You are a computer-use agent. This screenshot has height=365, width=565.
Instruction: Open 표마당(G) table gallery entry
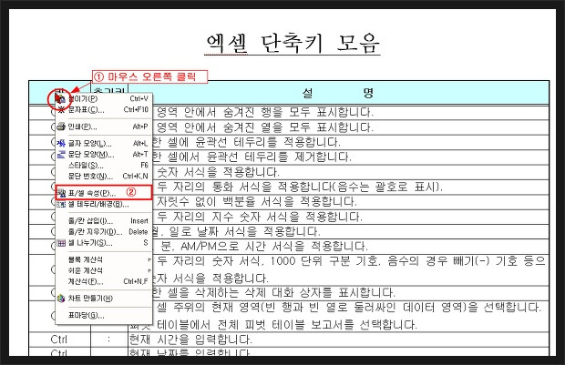104,316
